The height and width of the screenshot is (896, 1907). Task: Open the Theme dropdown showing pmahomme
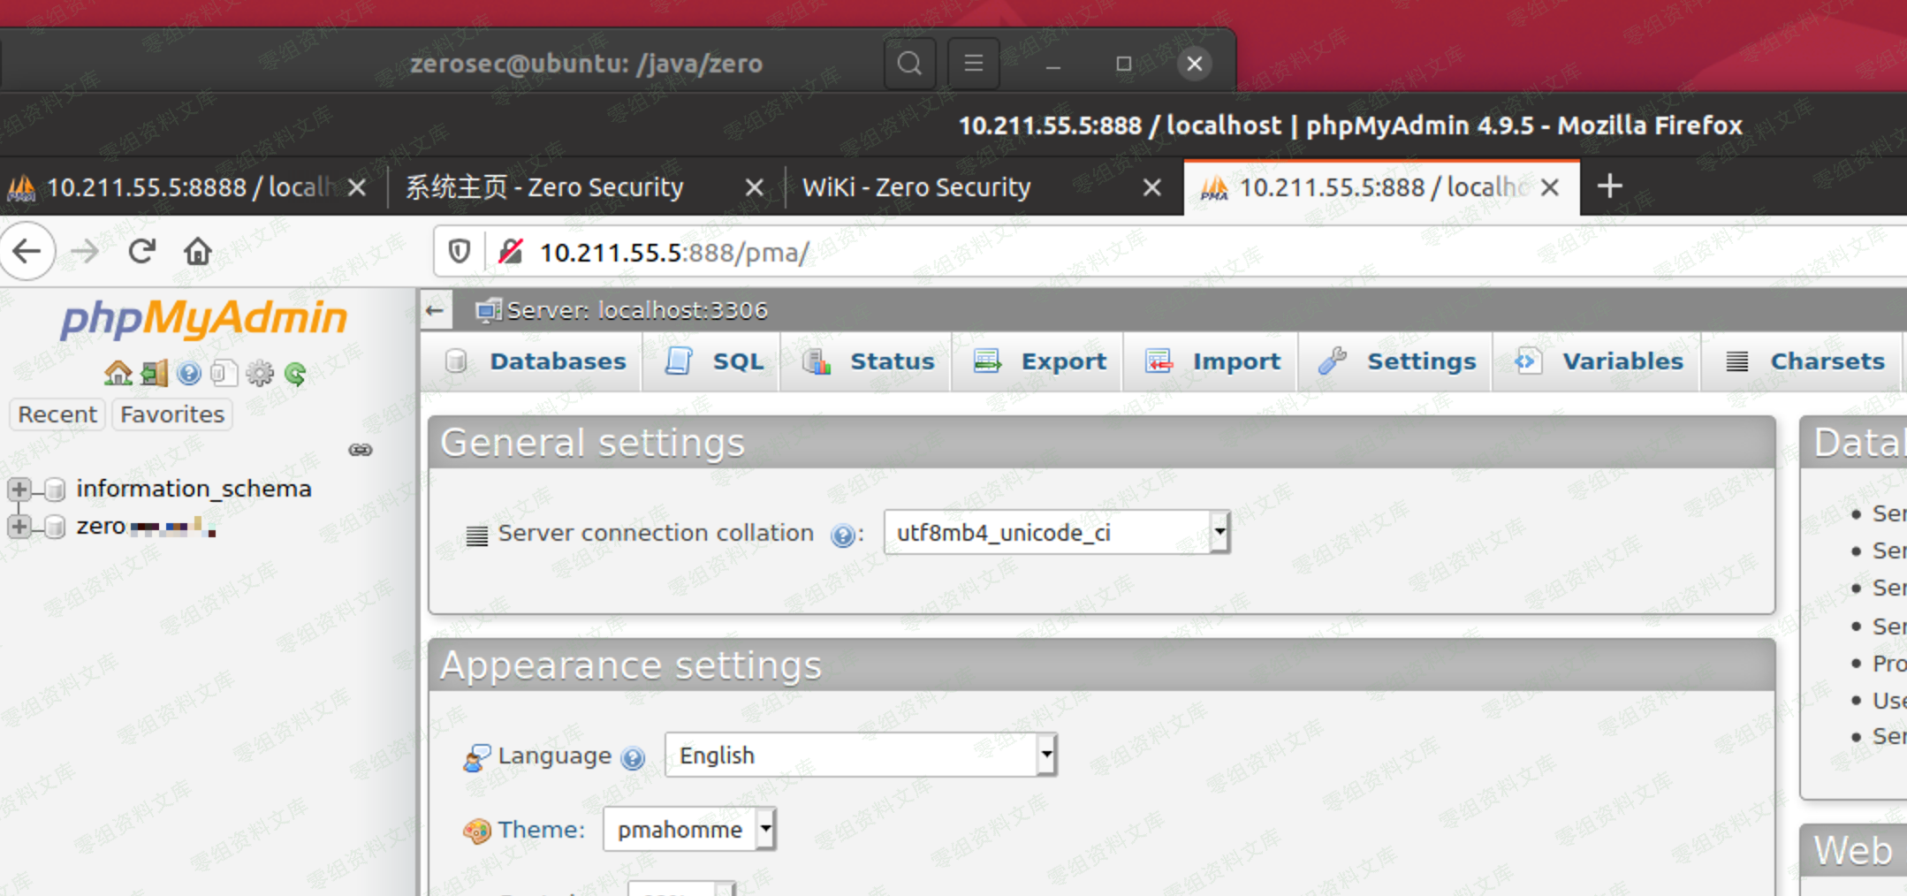click(688, 829)
